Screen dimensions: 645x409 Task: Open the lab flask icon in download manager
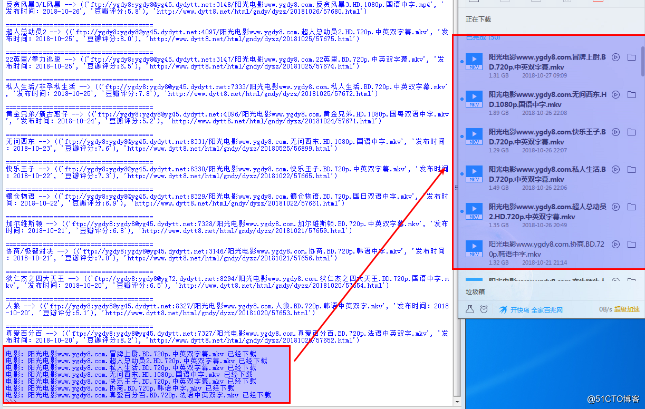[x=469, y=309]
